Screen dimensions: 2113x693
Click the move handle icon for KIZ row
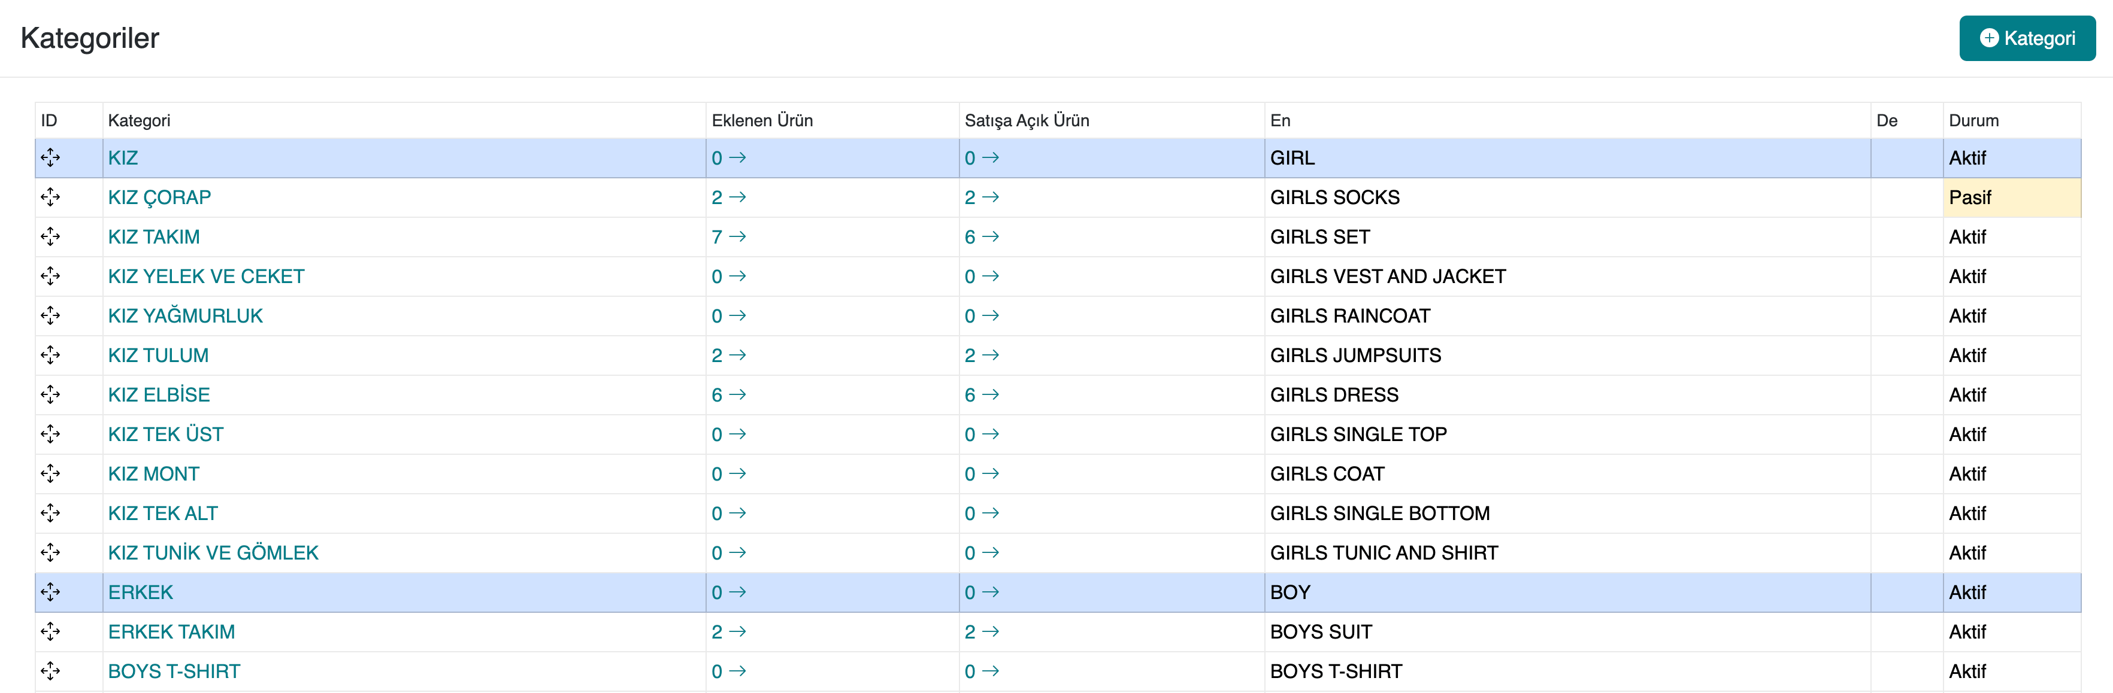(x=50, y=157)
